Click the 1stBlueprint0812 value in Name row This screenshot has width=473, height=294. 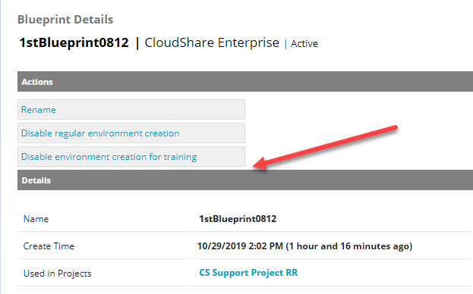(238, 219)
